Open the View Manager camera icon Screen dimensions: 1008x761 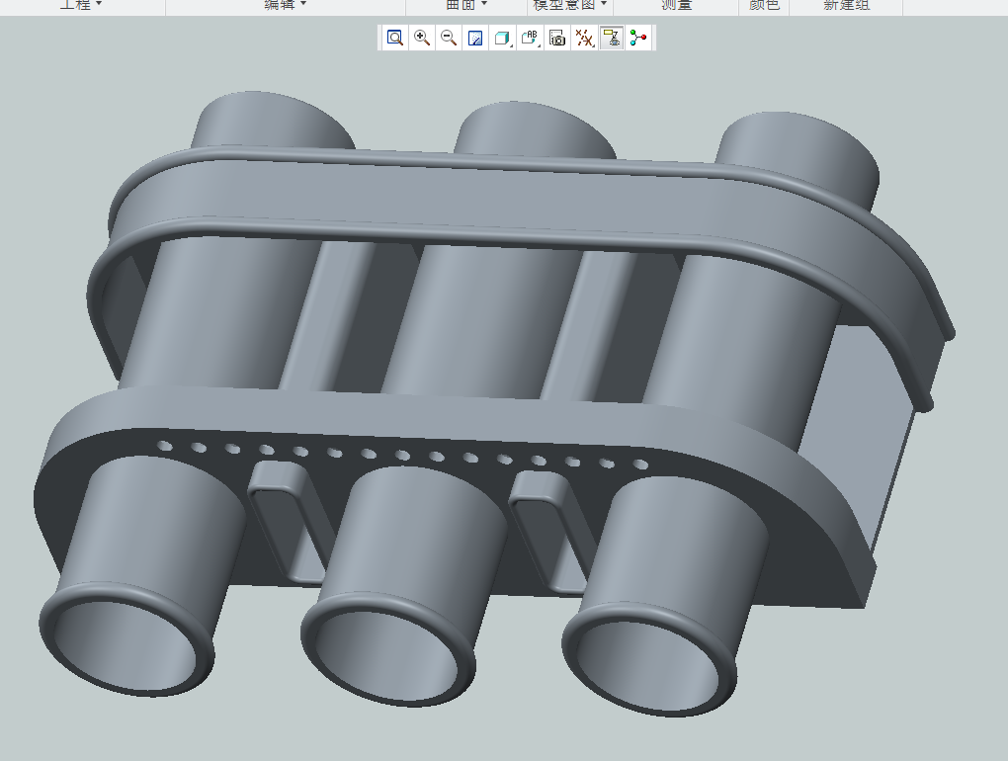tap(557, 39)
